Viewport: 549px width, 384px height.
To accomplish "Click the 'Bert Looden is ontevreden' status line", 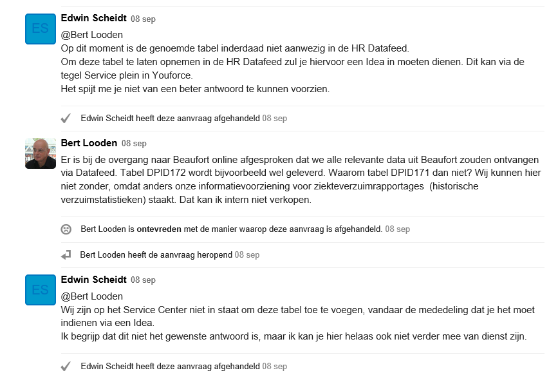I will 245,229.
